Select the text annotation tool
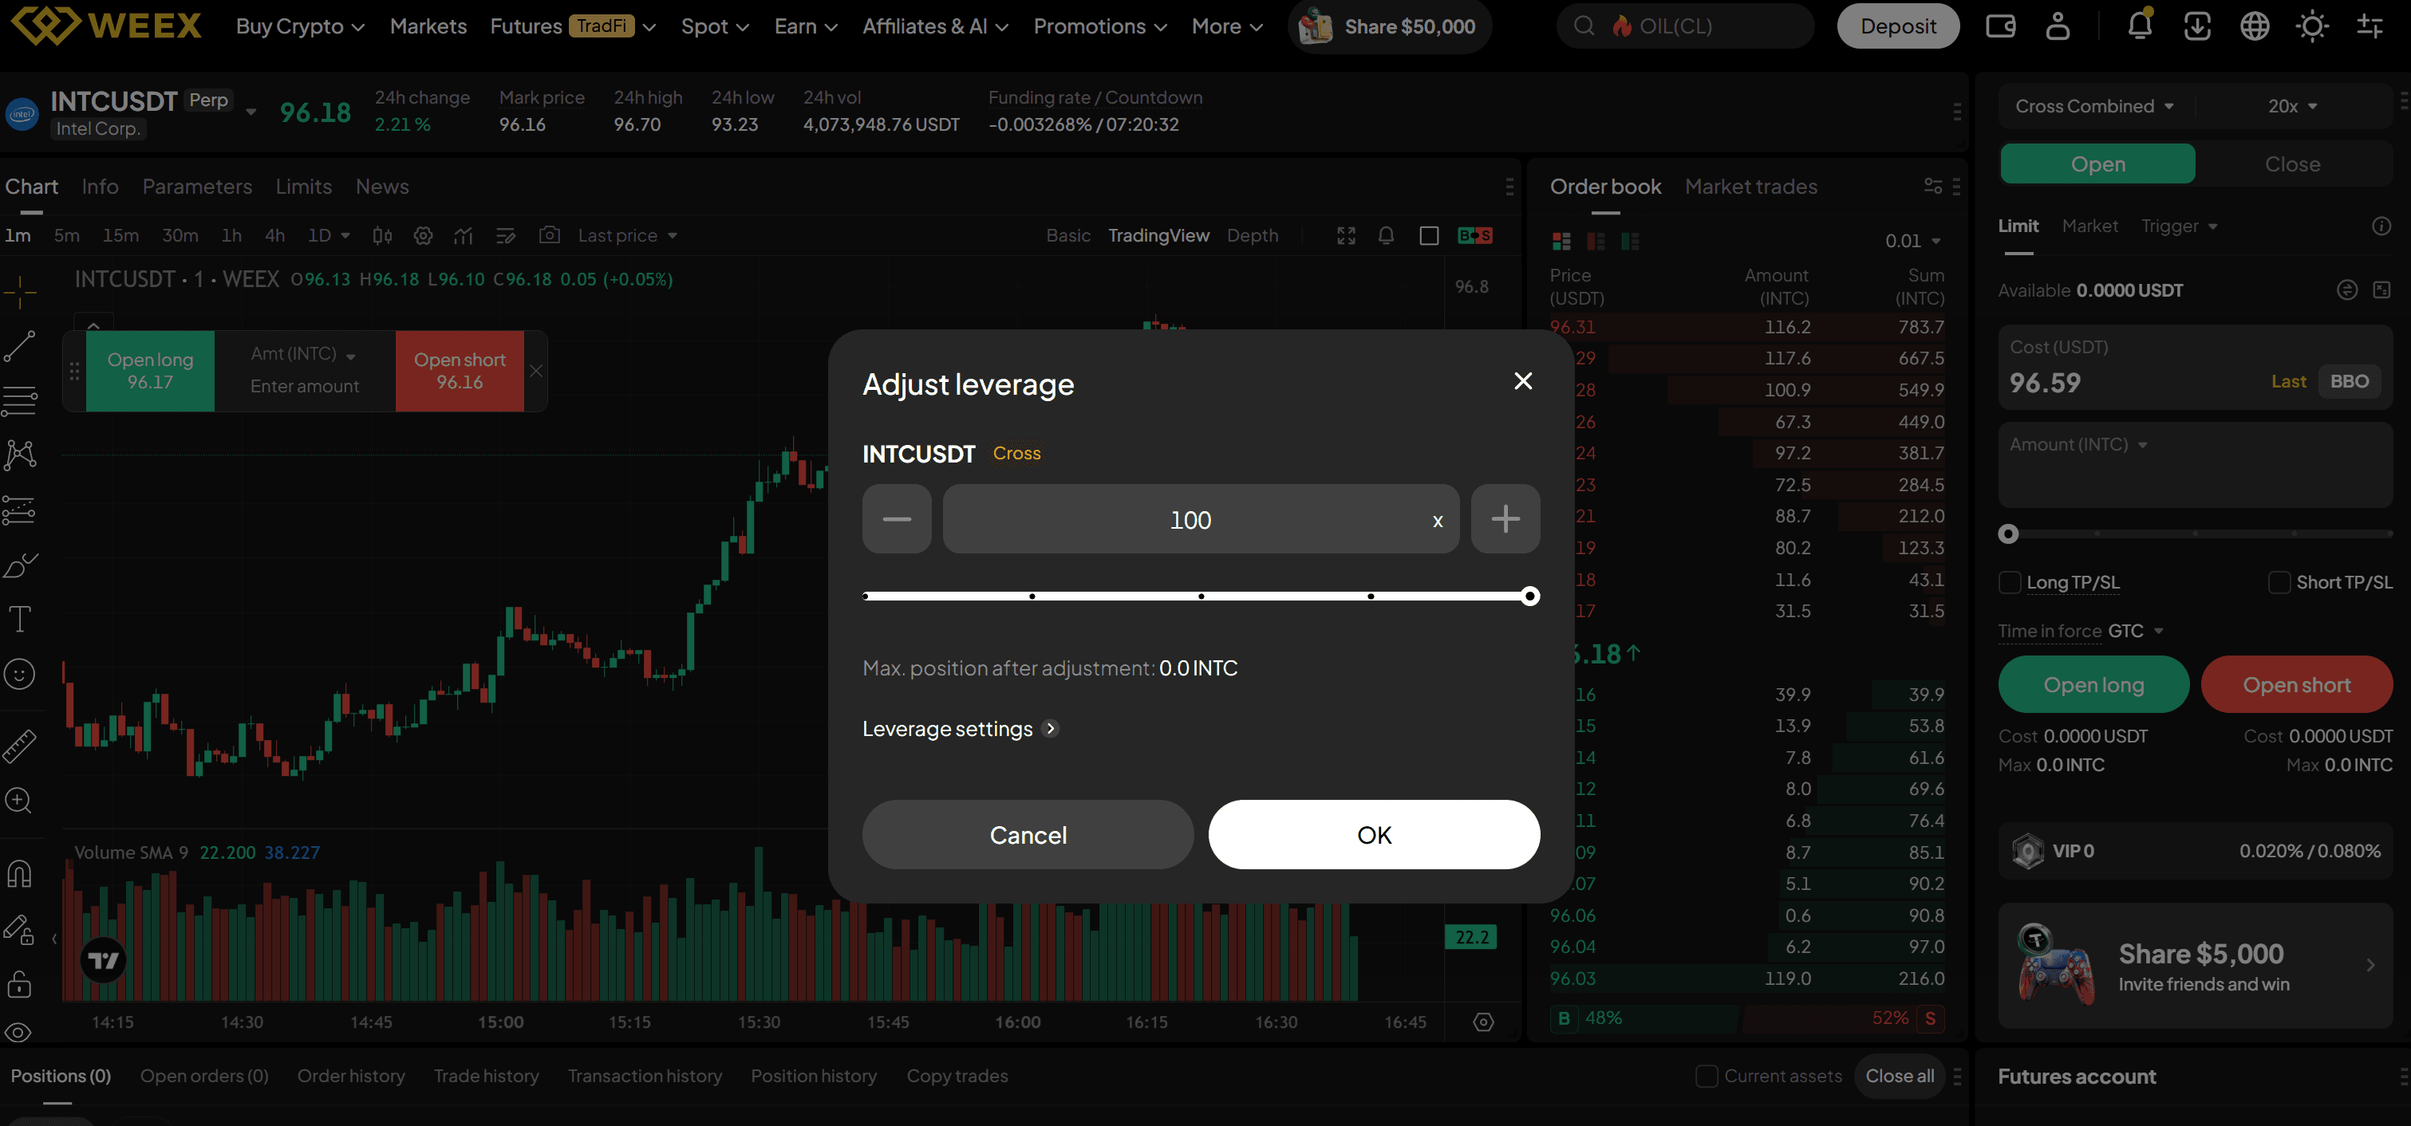This screenshot has height=1126, width=2411. [x=20, y=618]
